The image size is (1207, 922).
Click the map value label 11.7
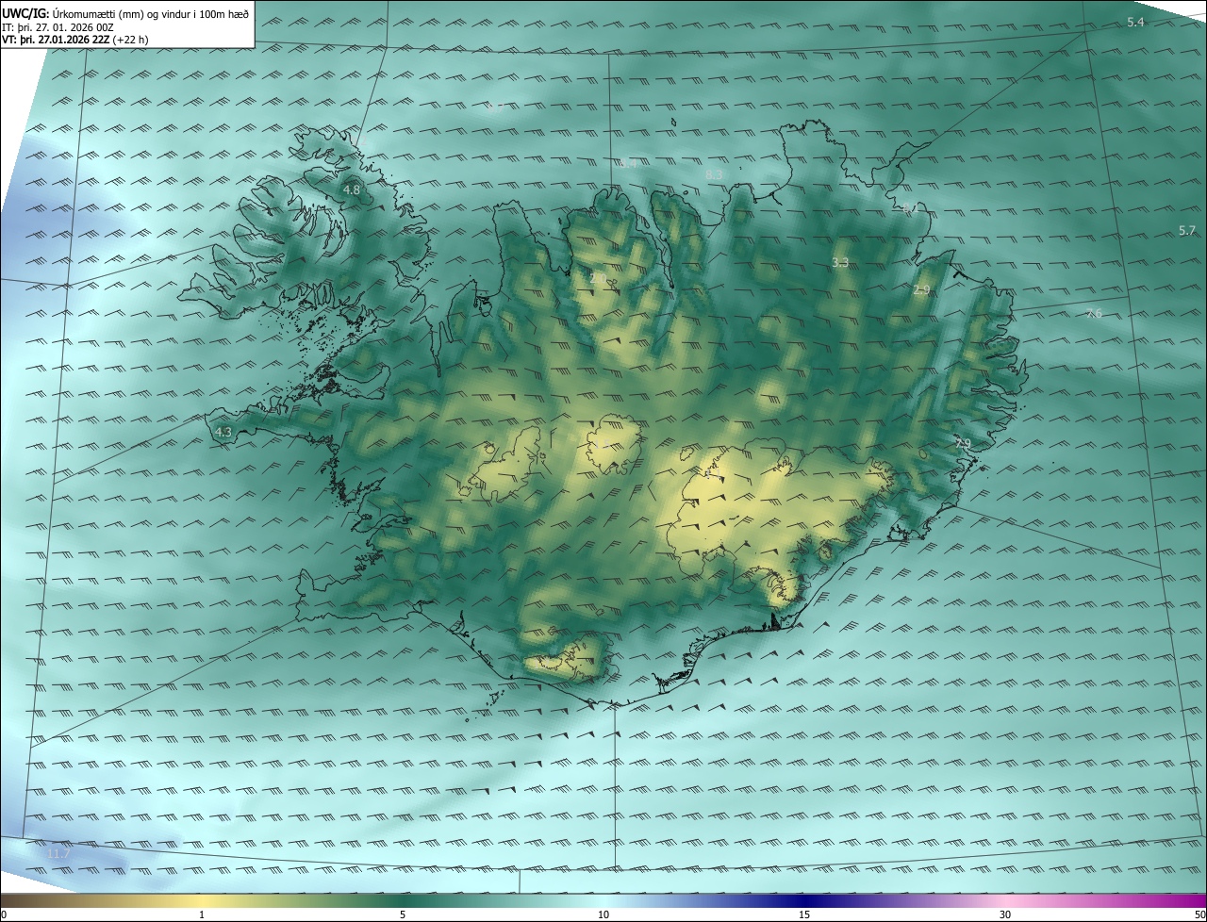click(x=58, y=853)
